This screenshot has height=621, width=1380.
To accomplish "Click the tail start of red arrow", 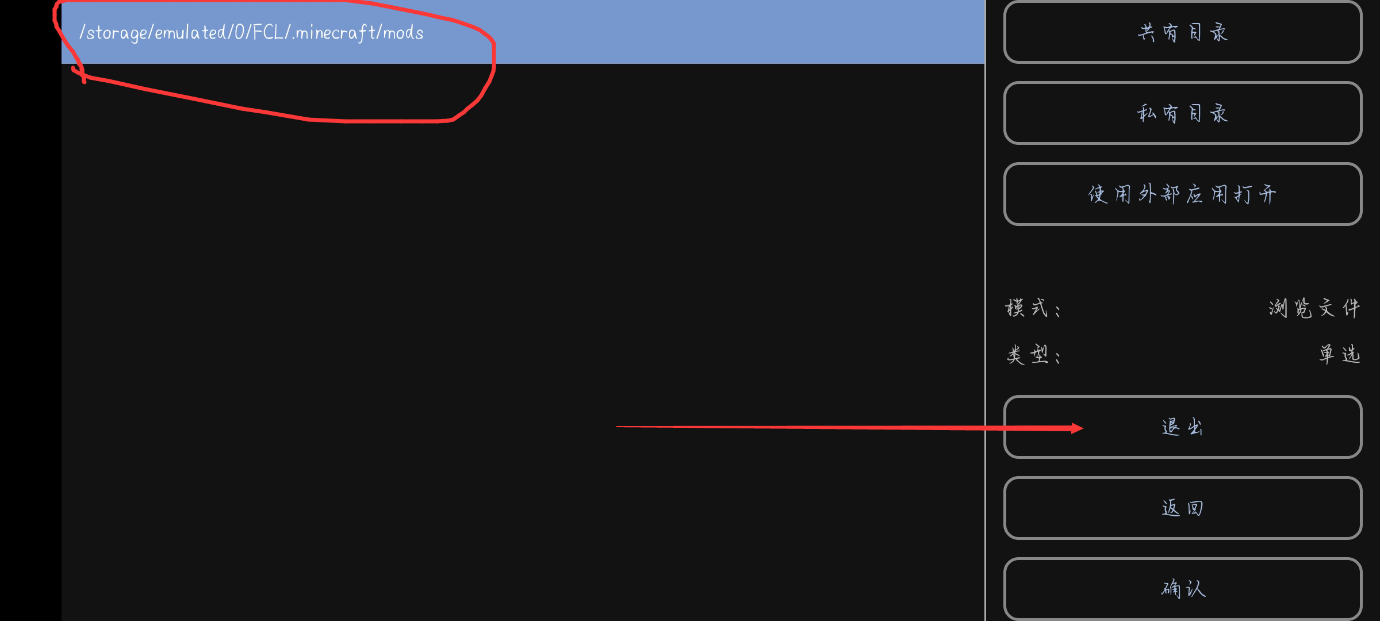I will 619,427.
